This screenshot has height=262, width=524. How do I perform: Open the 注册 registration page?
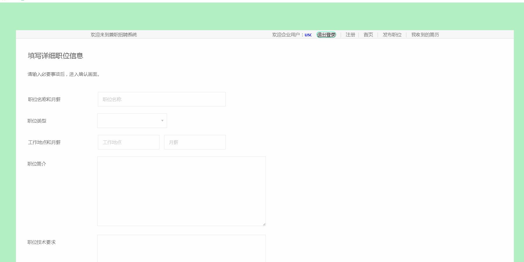coord(350,35)
